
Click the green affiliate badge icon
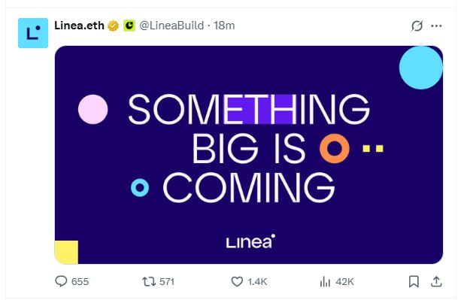pos(129,26)
